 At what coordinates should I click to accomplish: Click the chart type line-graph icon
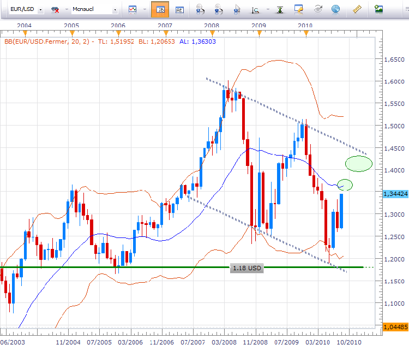133,10
